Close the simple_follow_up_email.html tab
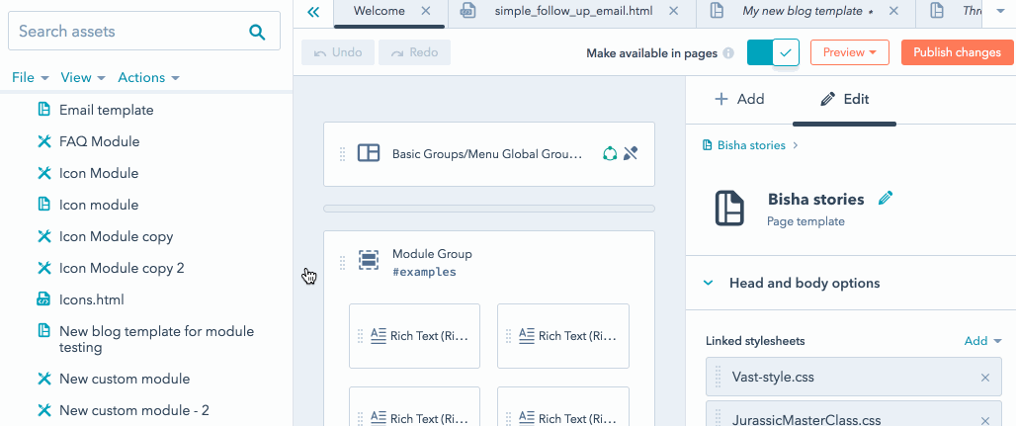 tap(674, 11)
